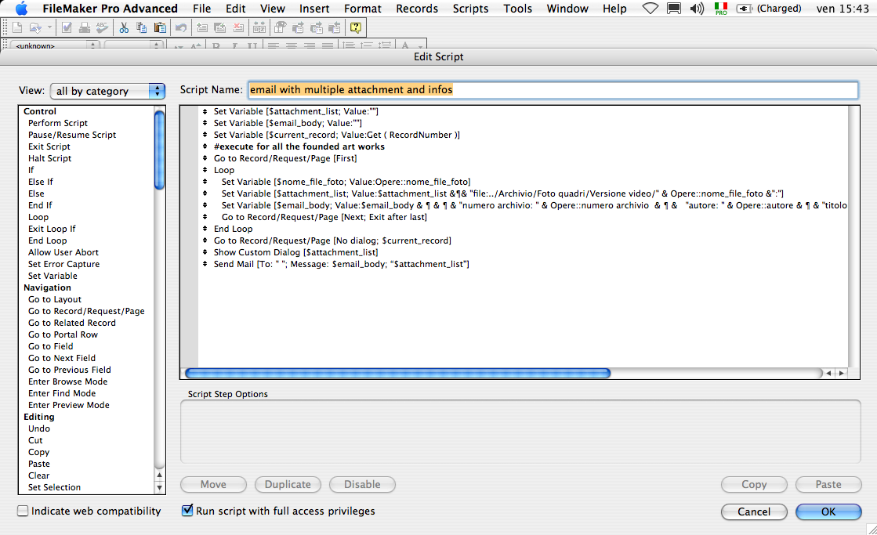Click the wireless signal icon in menu bar
877x535 pixels.
(x=650, y=9)
